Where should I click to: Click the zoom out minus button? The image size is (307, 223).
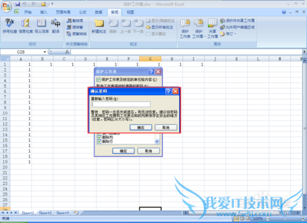tap(268, 219)
